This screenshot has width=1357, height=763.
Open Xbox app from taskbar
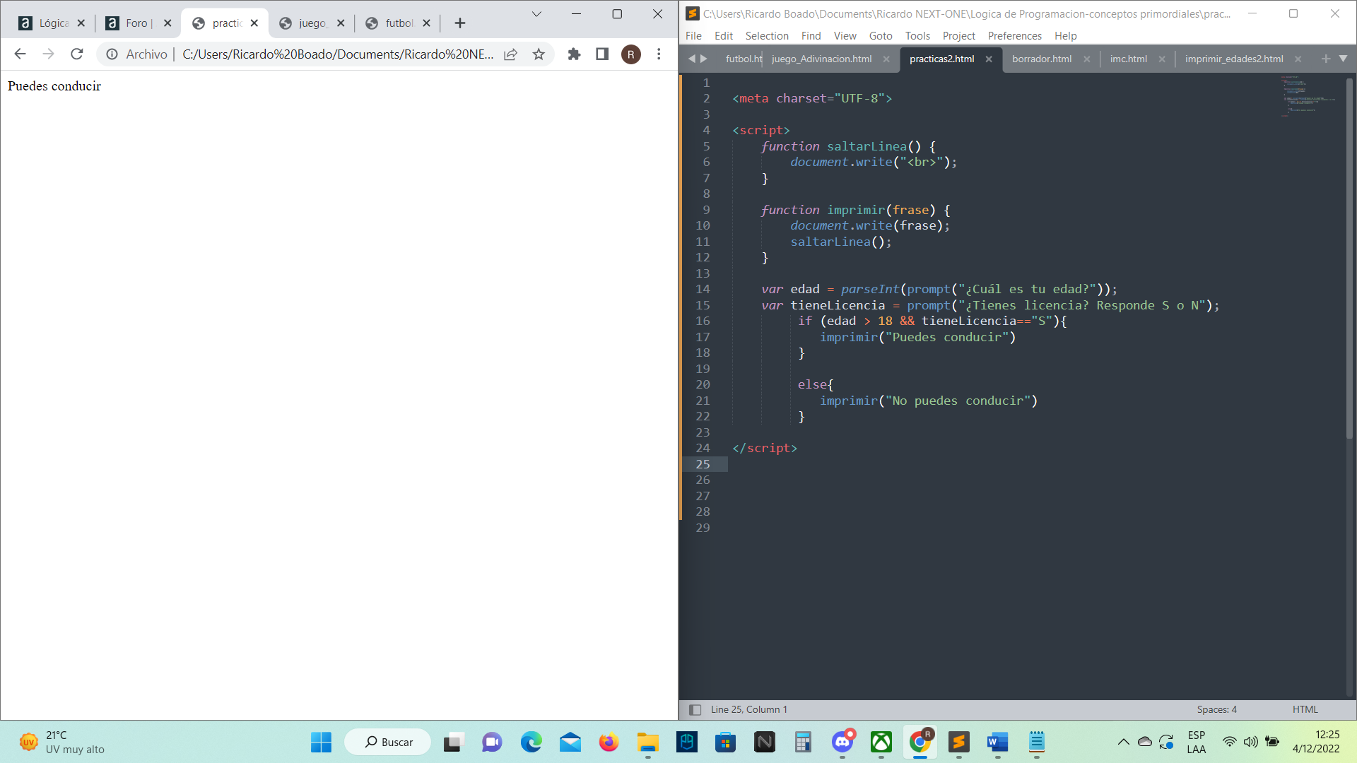pos(881,742)
